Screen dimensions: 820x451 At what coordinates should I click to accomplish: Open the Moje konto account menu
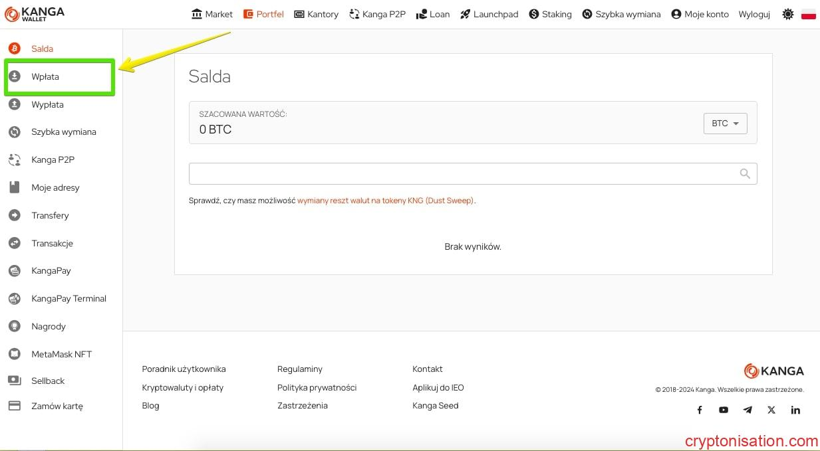tap(700, 14)
